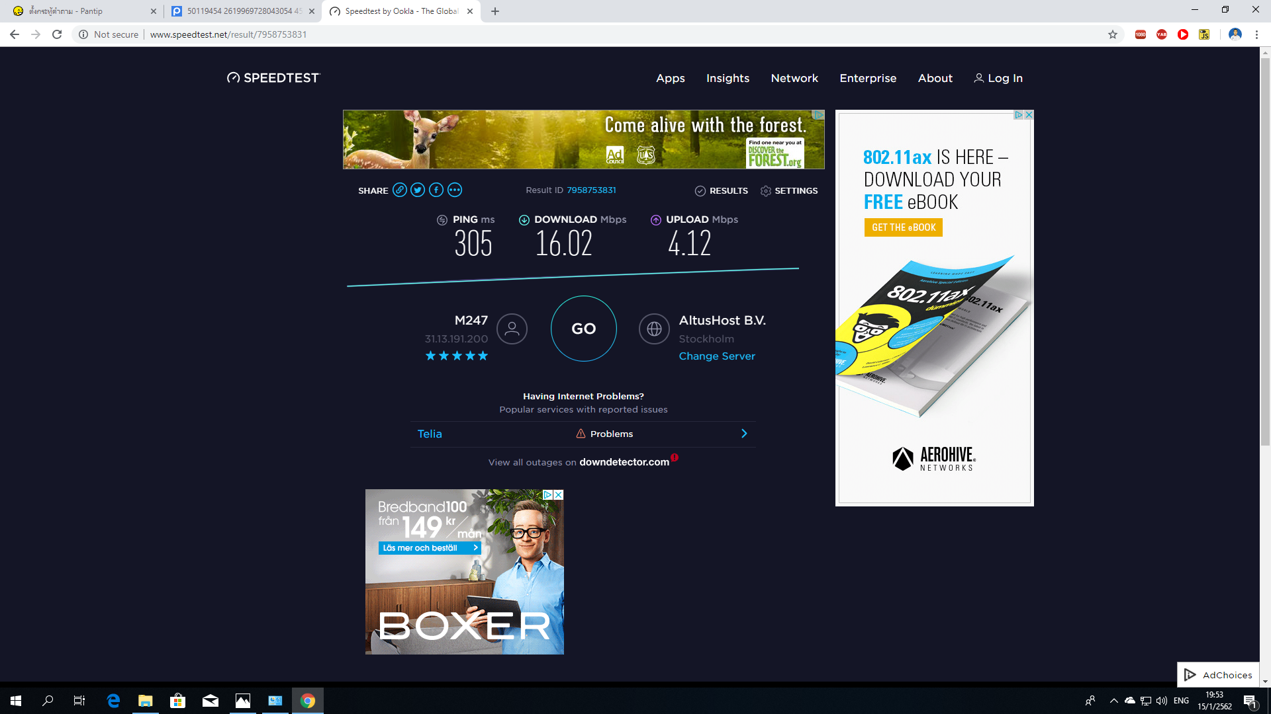1271x714 pixels.
Task: Click the red 1080 extension icon
Action: pyautogui.click(x=1141, y=34)
